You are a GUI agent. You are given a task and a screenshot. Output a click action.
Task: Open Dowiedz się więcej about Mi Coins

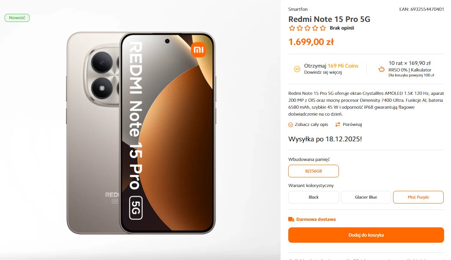pos(323,72)
